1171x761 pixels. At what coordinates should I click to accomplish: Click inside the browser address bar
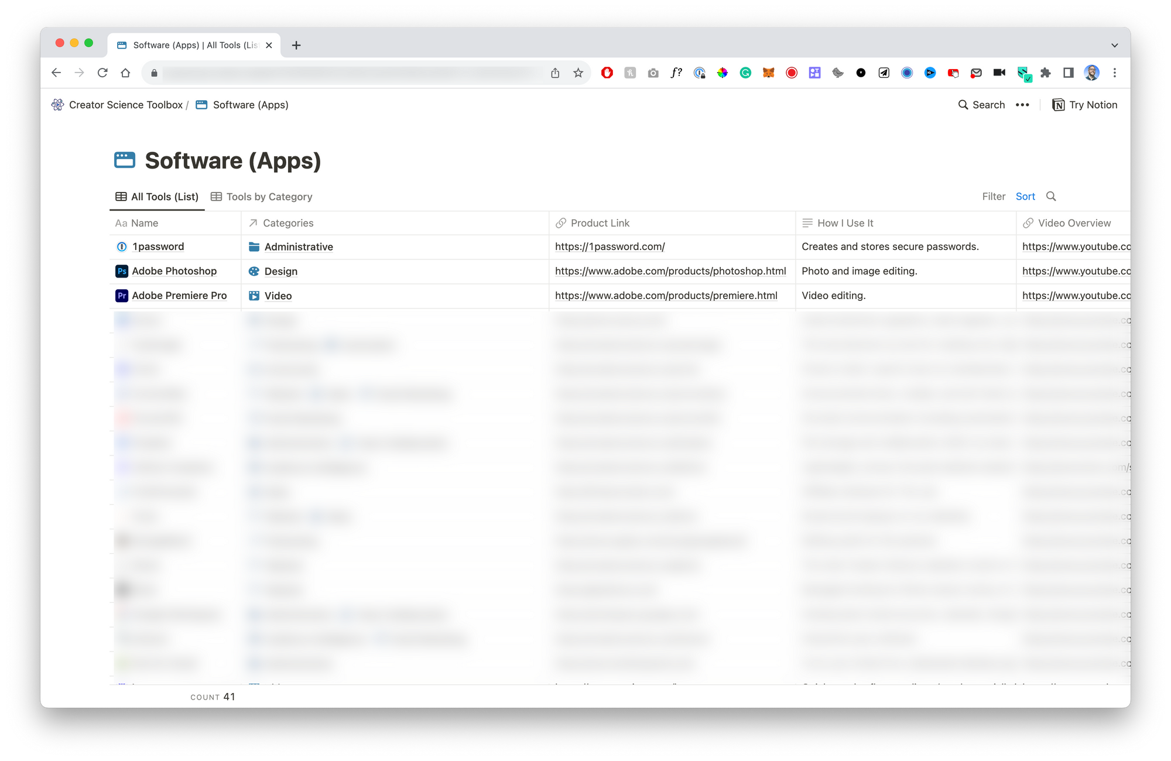tap(351, 73)
